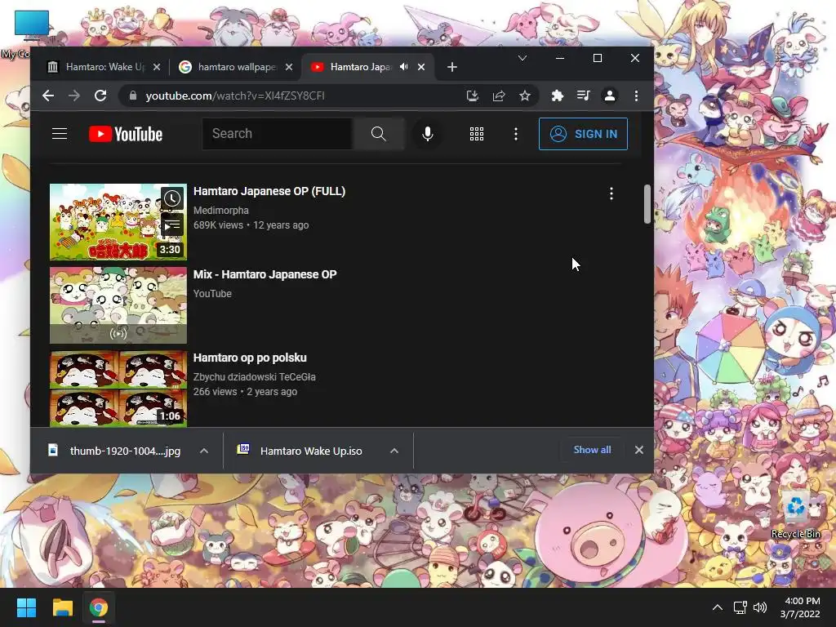The width and height of the screenshot is (836, 627).
Task: Click the address bar URL
Action: coord(235,96)
